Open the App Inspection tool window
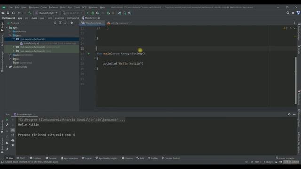 click(69, 158)
